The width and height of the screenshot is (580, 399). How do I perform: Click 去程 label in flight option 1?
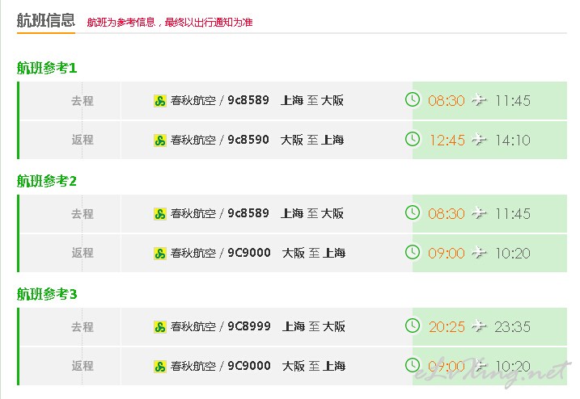click(82, 101)
